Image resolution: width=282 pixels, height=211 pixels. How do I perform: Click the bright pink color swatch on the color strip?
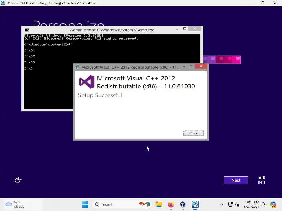pos(236,60)
